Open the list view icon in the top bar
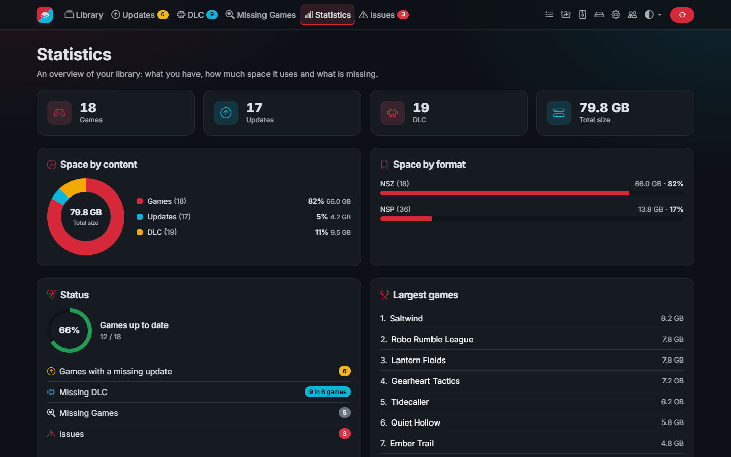 coord(549,15)
